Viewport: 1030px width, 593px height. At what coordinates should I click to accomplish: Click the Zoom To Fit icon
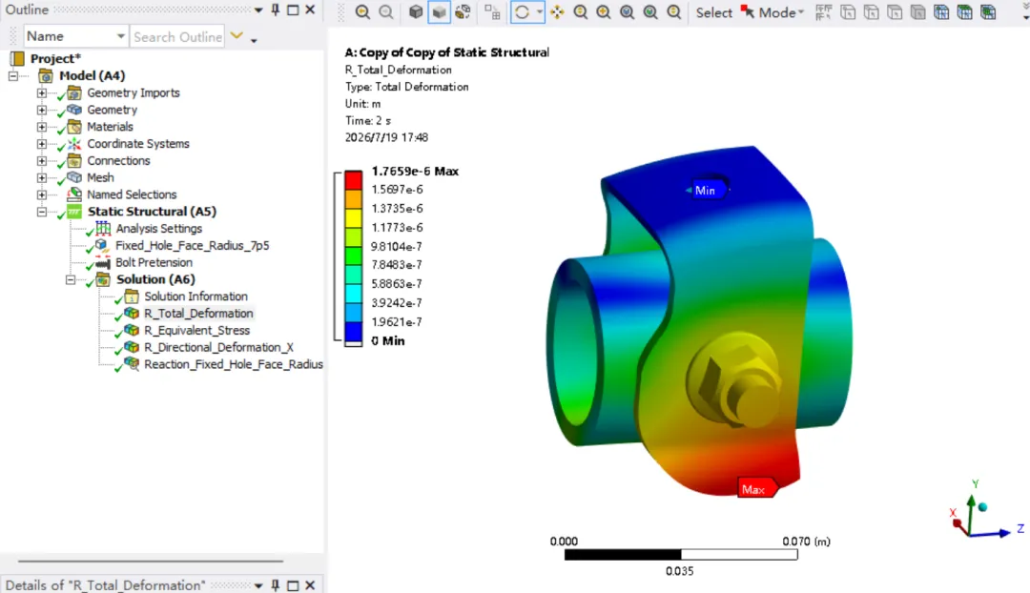(x=628, y=12)
